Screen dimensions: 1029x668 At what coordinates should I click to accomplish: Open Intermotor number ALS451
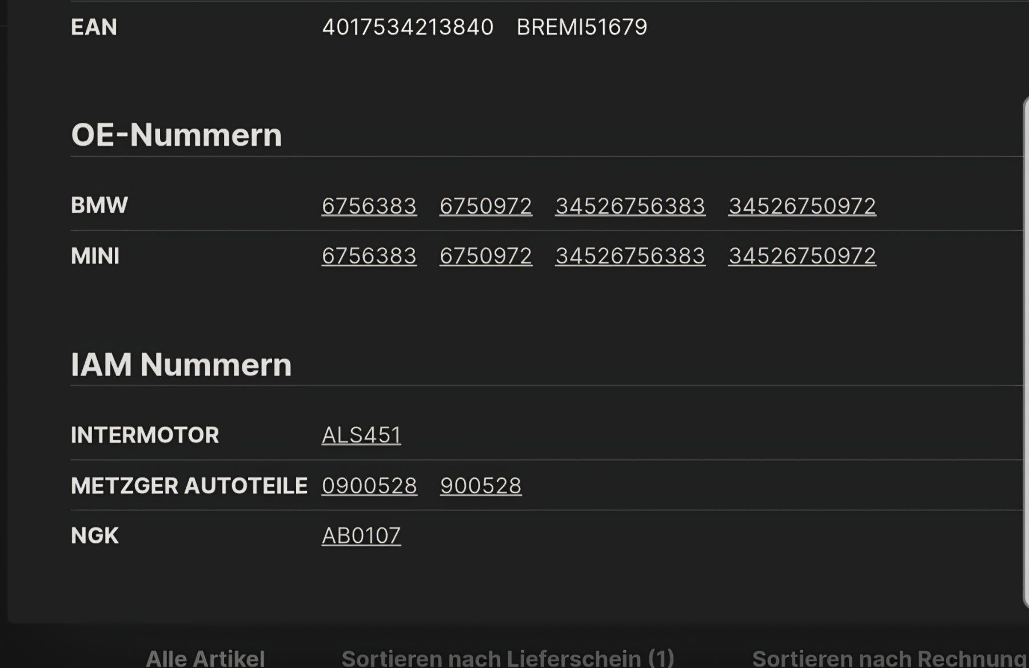point(361,435)
